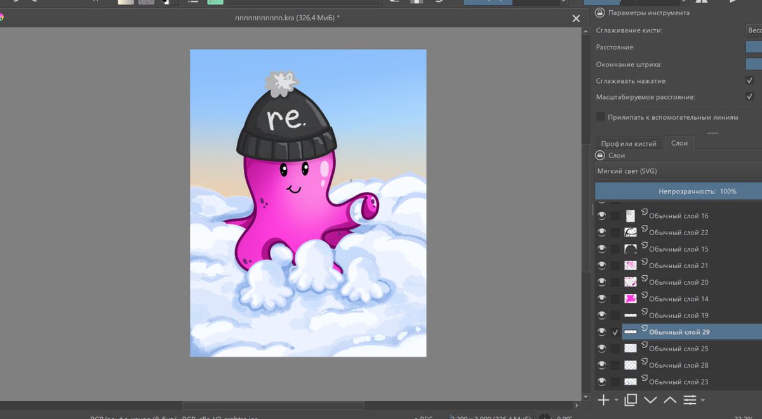Image resolution: width=762 pixels, height=419 pixels.
Task: Add a new paint layer with plus button
Action: click(603, 400)
